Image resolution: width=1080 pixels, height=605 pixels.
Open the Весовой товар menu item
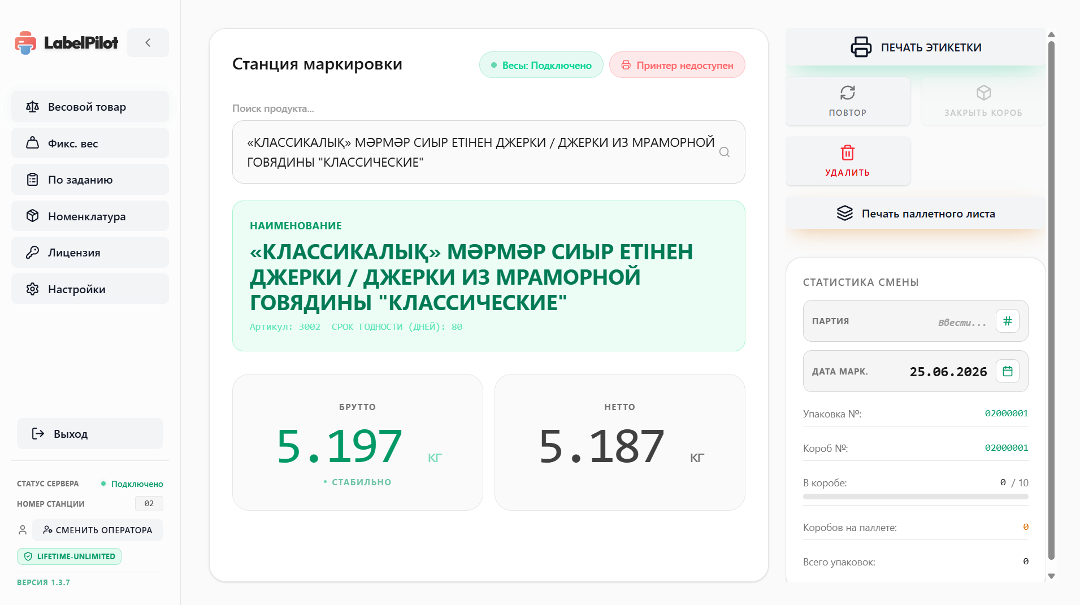90,107
